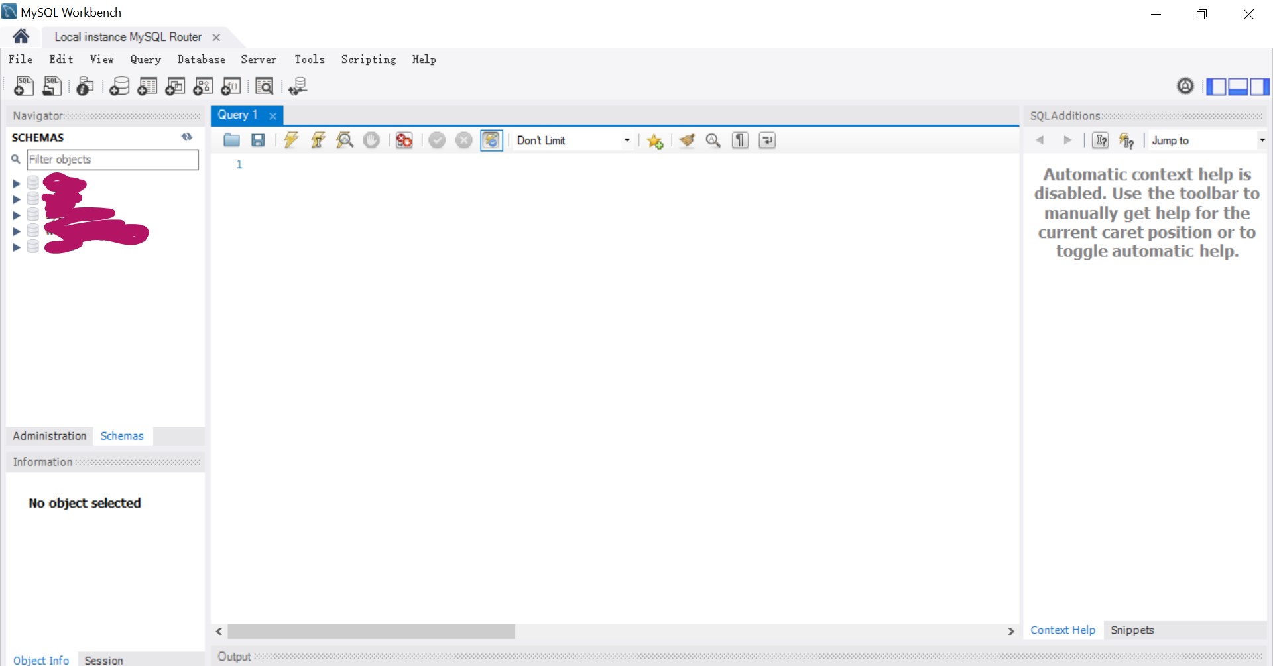Create a new view toolbar icon
This screenshot has width=1273, height=666.
(x=175, y=86)
